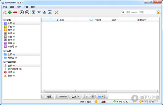Sort by the 大小 column header
This screenshot has width=163, height=105.
click(x=85, y=20)
